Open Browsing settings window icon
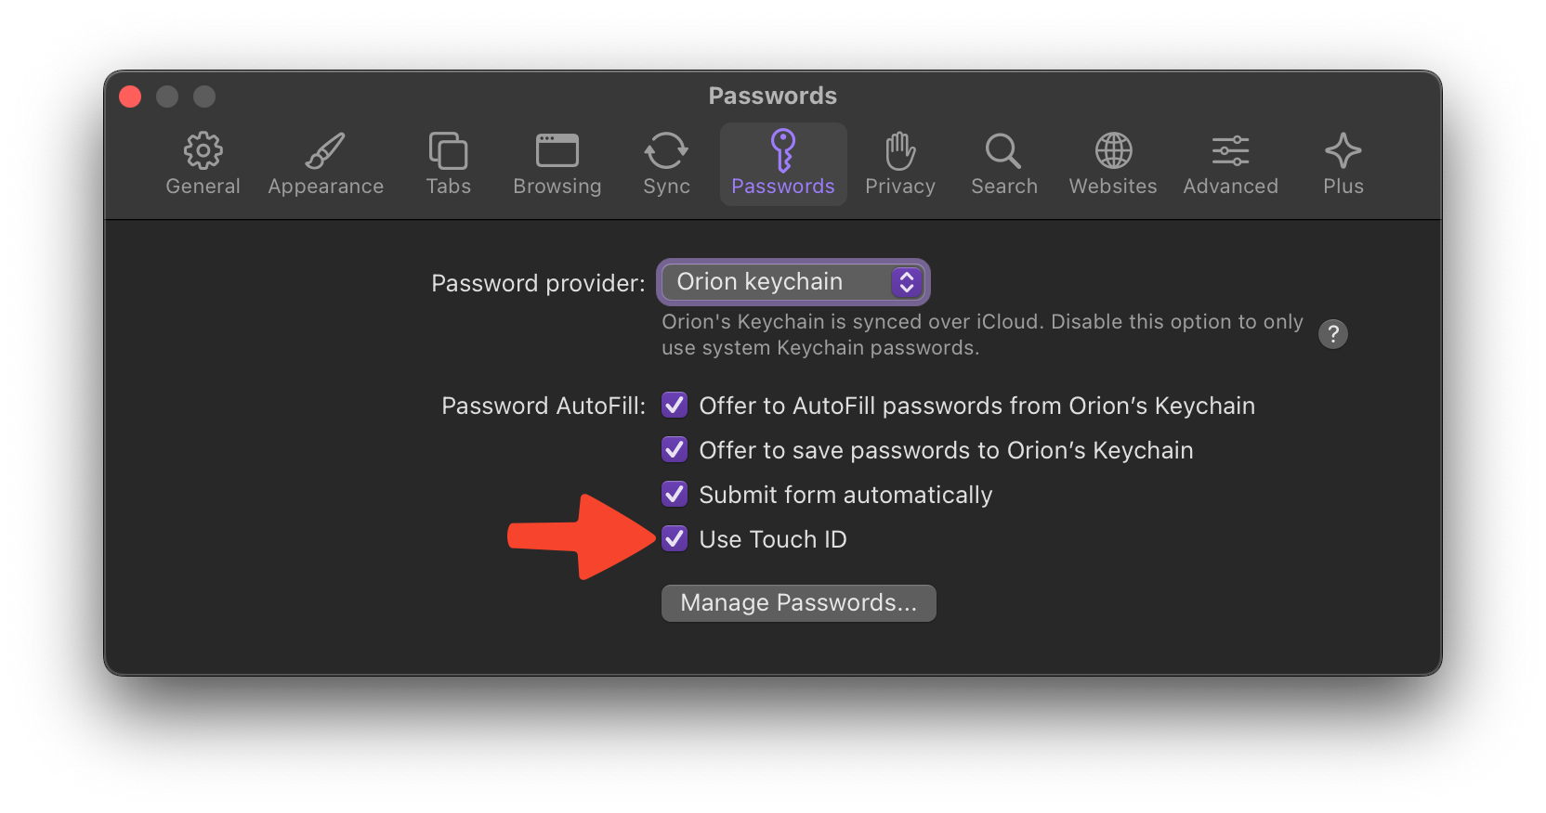Screen dimensions: 1546x813 tap(557, 151)
